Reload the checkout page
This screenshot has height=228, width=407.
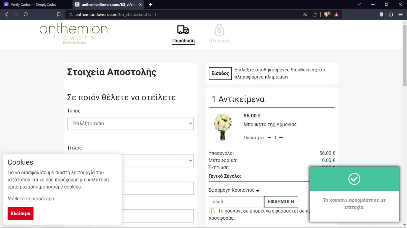pos(26,14)
